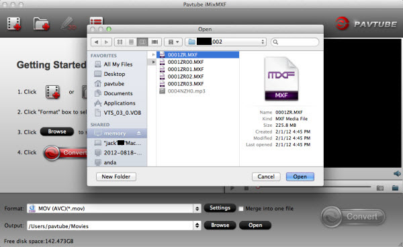Image resolution: width=403 pixels, height=247 pixels.
Task: Select Desktop in sidebar
Action: pos(114,74)
